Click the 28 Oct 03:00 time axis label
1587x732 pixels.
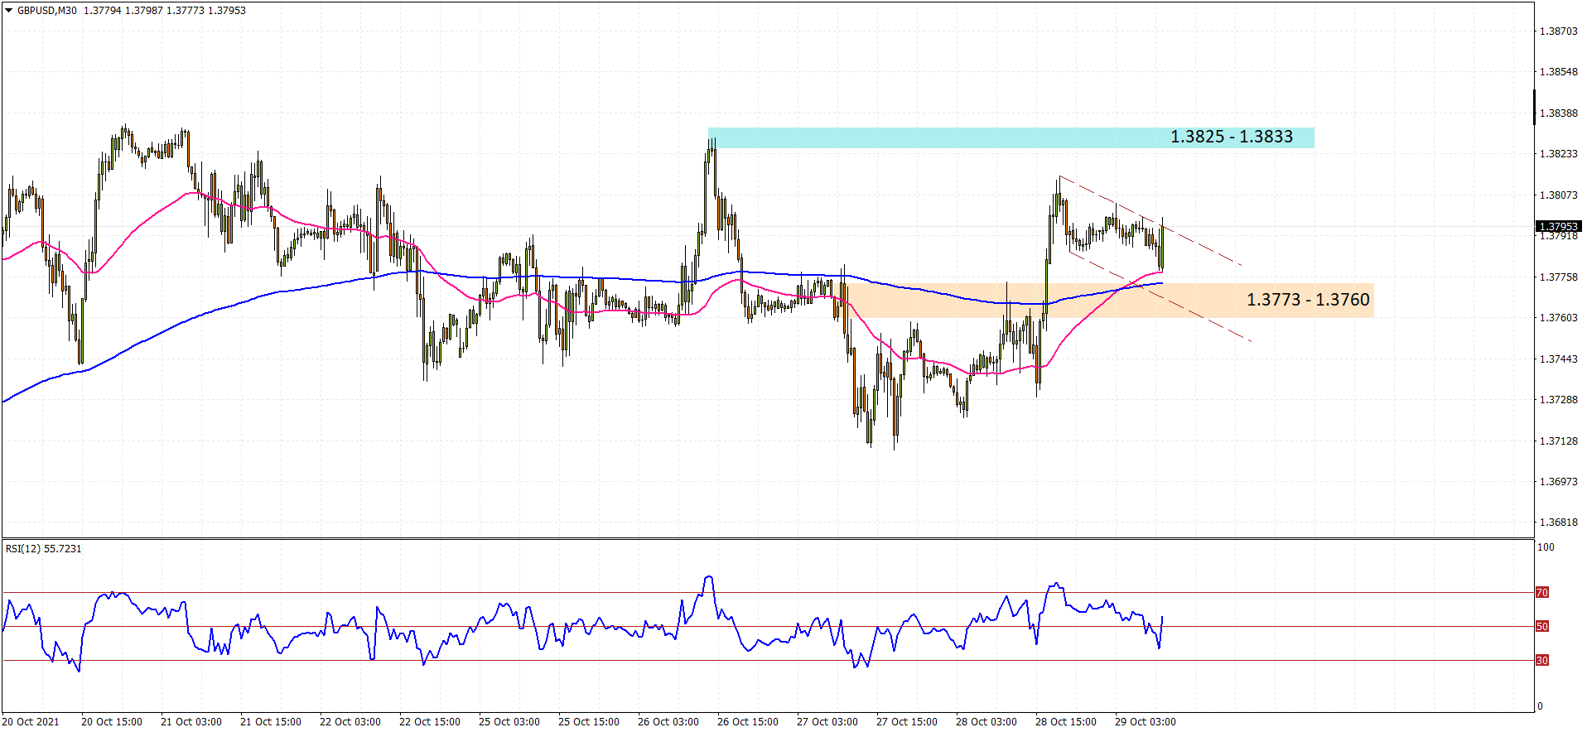(x=986, y=722)
